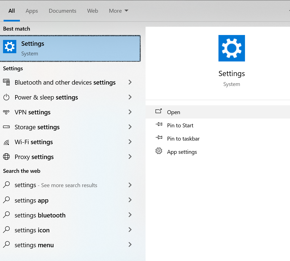Click the Wi-Fi settings signal icon
Screen dimensions: 290x261
point(6,142)
